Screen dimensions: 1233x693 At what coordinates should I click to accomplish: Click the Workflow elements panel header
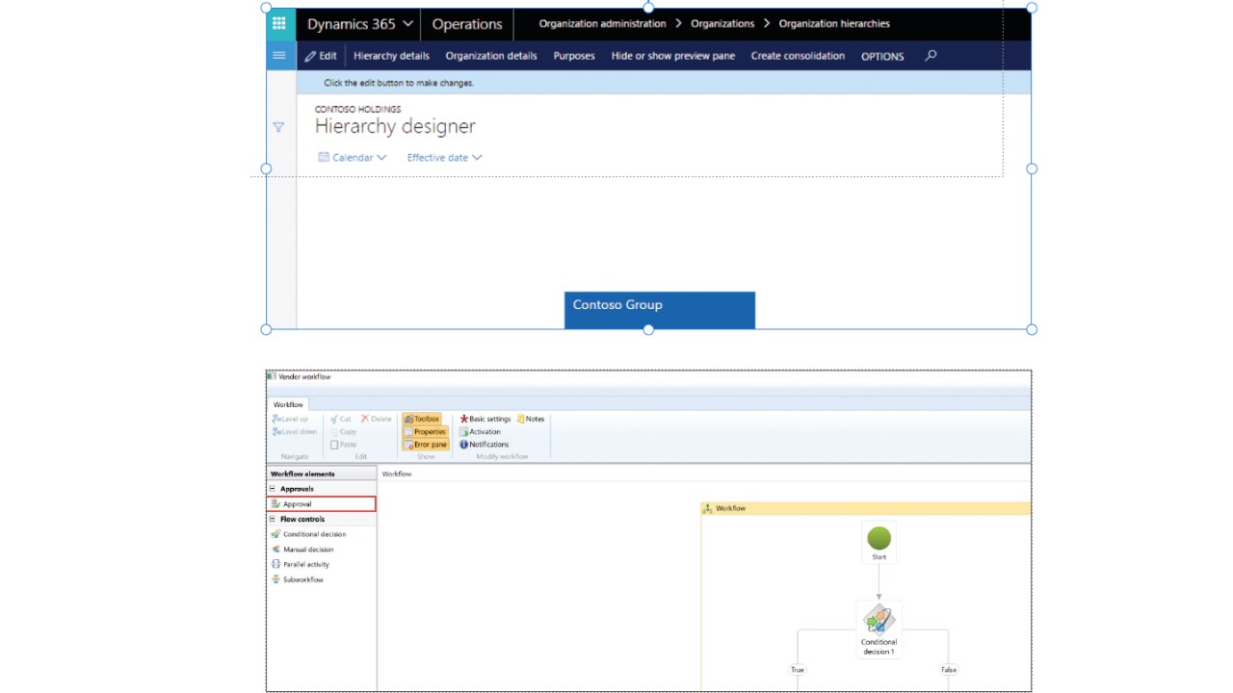coord(322,474)
